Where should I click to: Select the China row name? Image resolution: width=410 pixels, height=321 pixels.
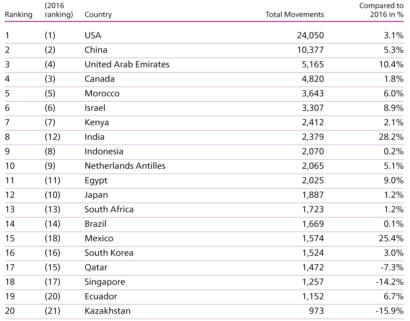point(96,50)
